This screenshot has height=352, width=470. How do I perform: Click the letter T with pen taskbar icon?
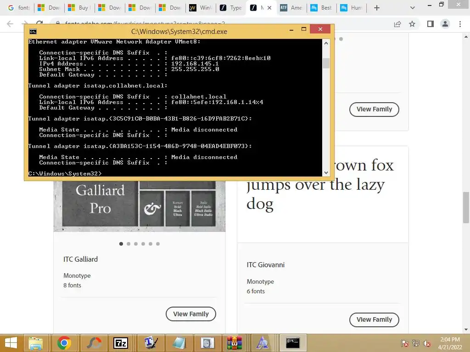pos(151,343)
